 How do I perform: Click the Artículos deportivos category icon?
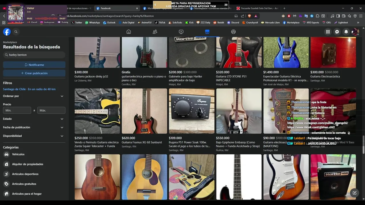[6, 174]
